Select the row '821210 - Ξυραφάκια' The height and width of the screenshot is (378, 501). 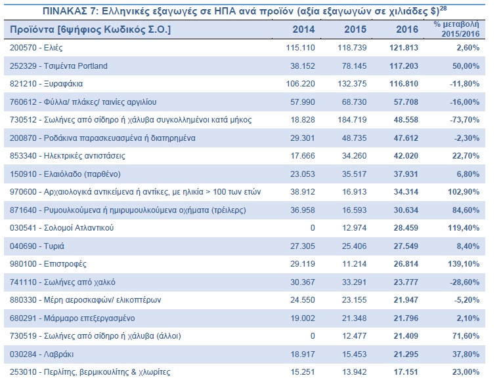(244, 84)
